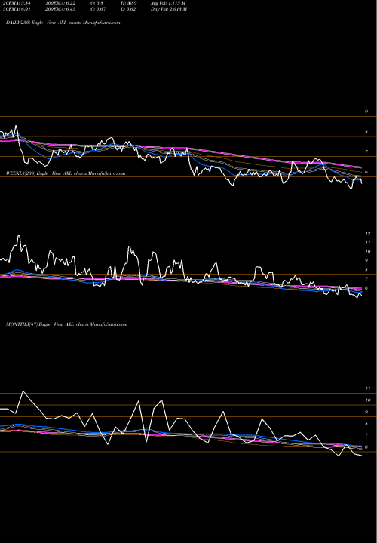Click the 6 axis label on daily chart
The image size is (377, 543).
(366, 172)
